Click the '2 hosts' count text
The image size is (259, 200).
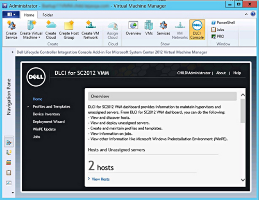(101, 166)
